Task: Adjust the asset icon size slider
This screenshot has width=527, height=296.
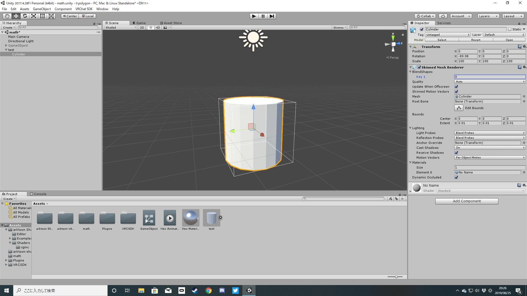Action: 396,277
